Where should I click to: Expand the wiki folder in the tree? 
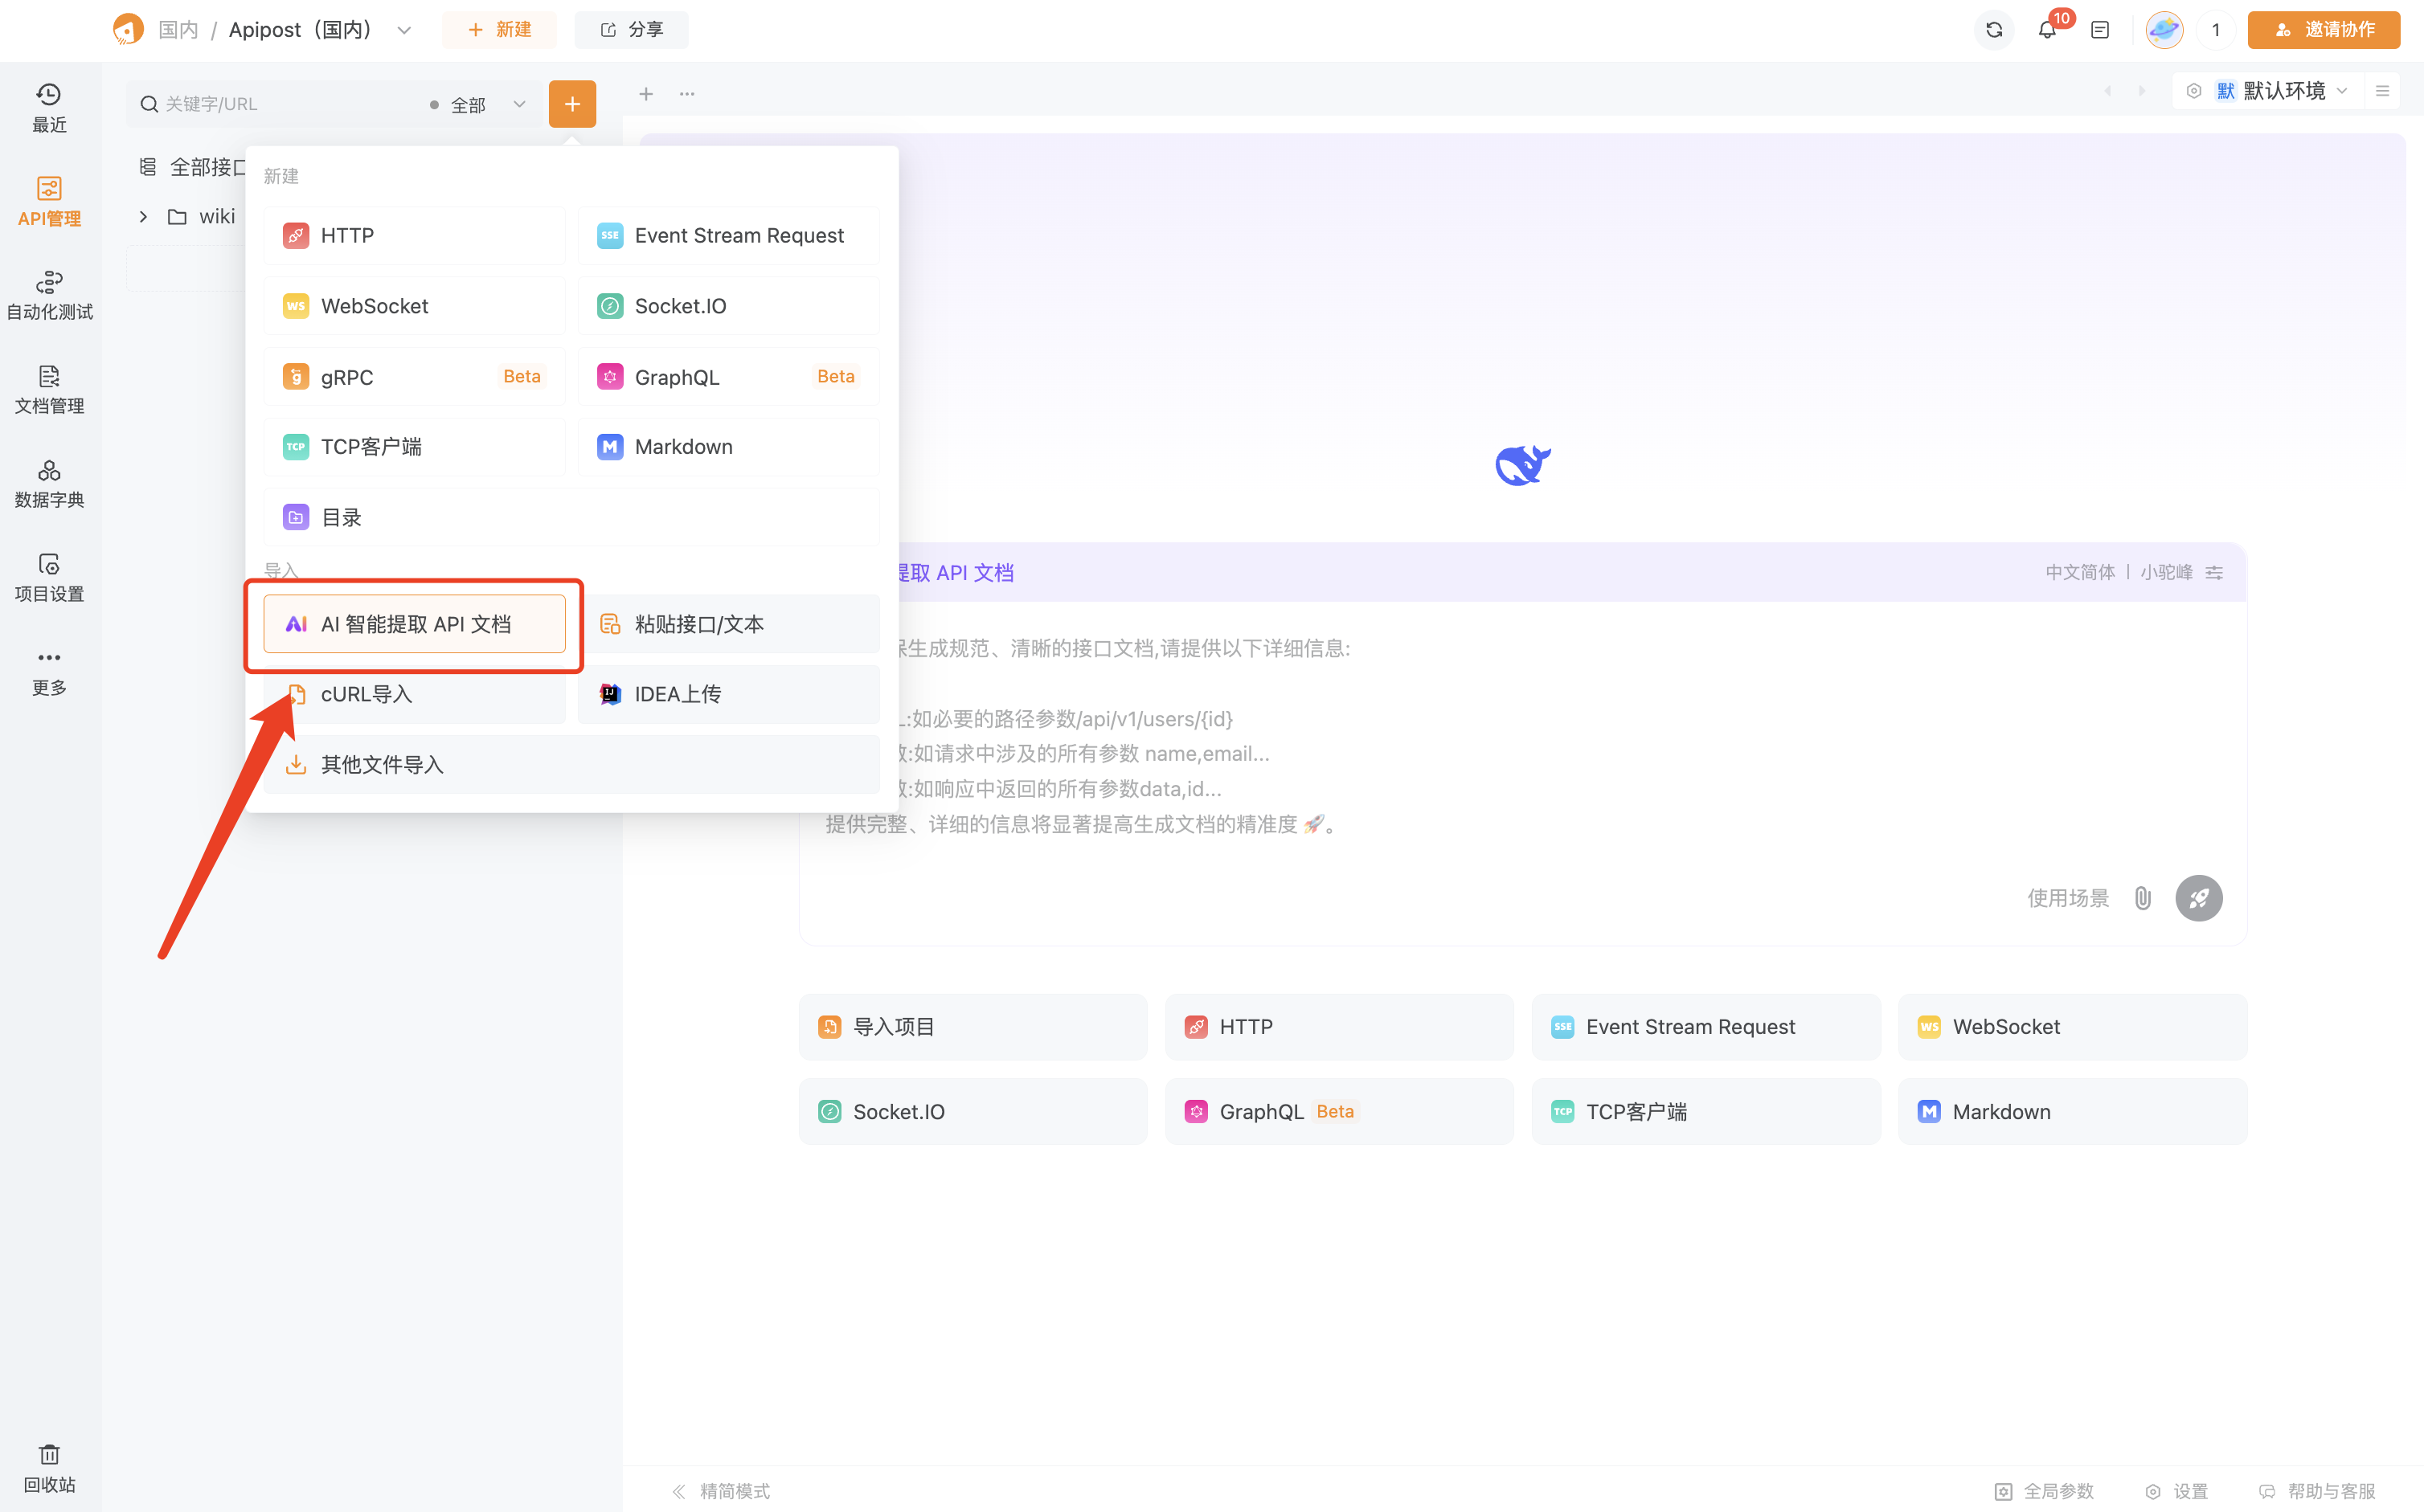click(143, 216)
